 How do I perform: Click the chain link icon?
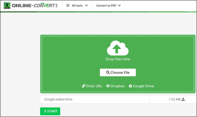[x=84, y=86]
